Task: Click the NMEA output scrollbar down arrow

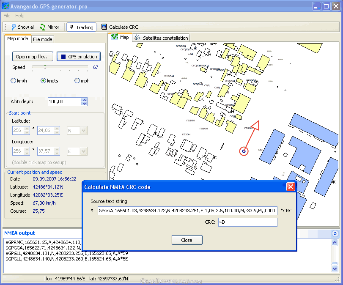Action: 335,269
